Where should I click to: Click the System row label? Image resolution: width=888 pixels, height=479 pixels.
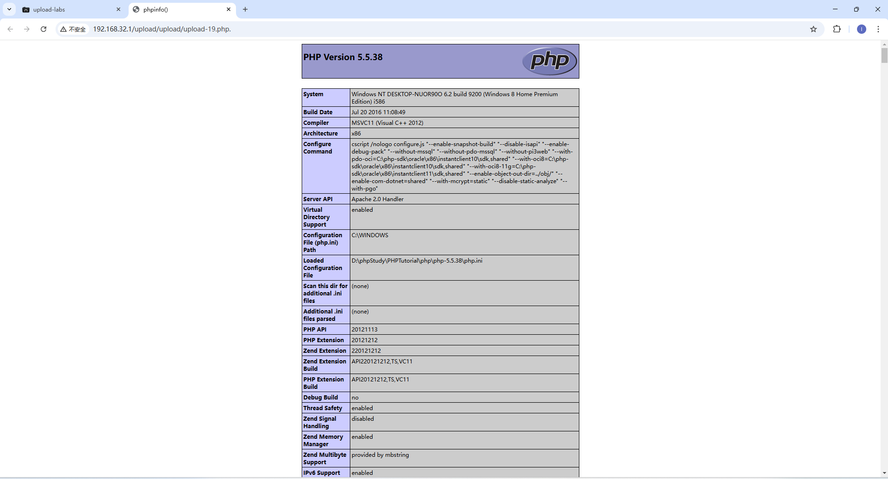point(313,94)
